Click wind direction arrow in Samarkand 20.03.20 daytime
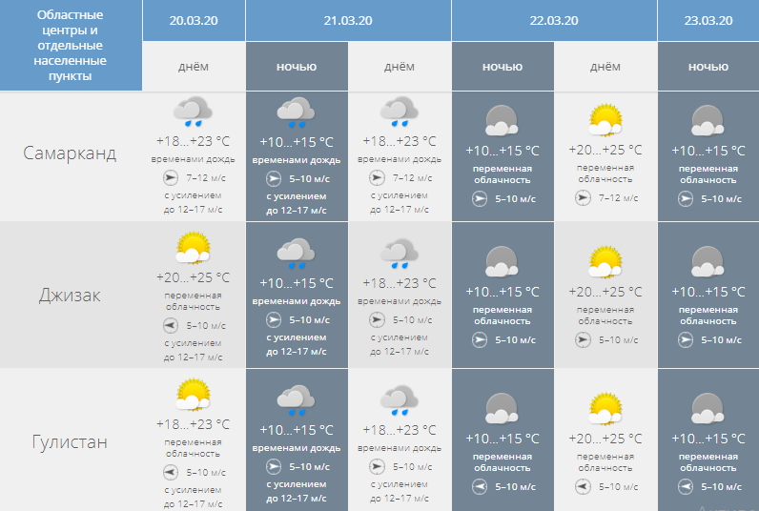 pos(171,177)
